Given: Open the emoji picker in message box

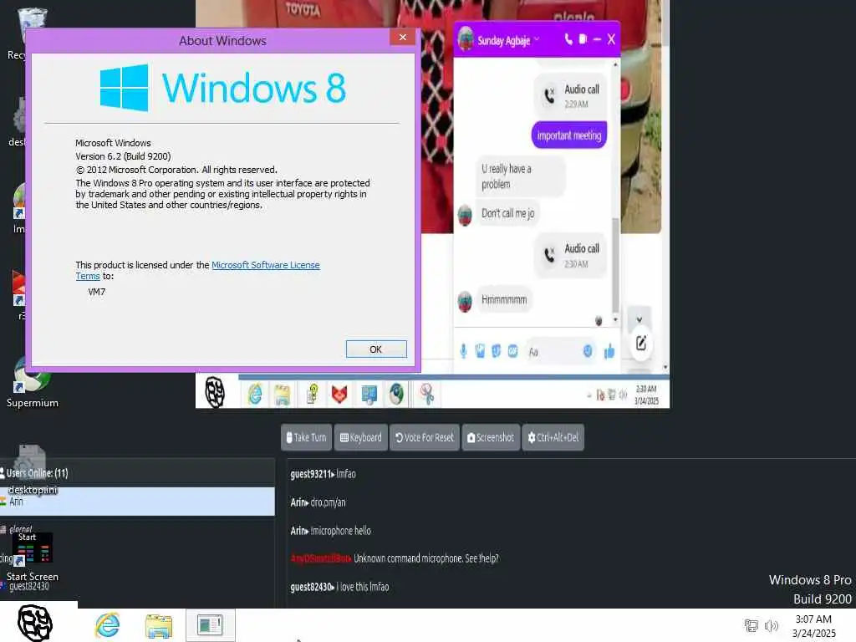Looking at the screenshot, I should (x=588, y=351).
